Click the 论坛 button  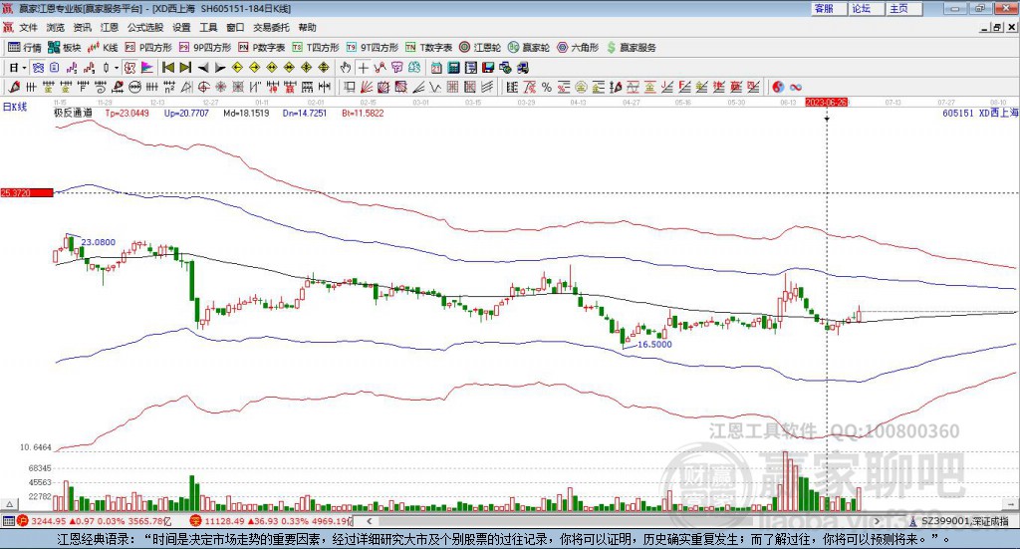tap(867, 8)
